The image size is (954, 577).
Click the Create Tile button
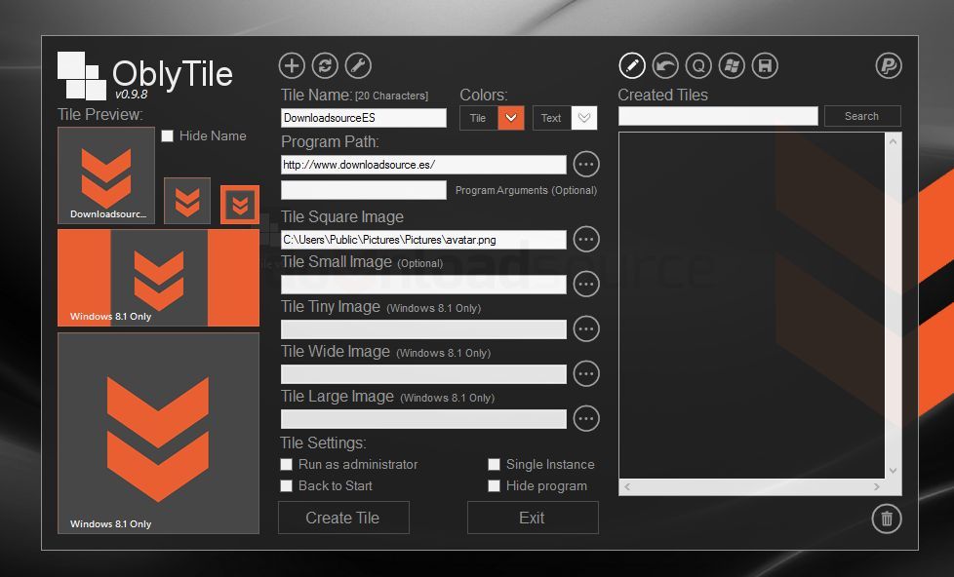pyautogui.click(x=343, y=518)
